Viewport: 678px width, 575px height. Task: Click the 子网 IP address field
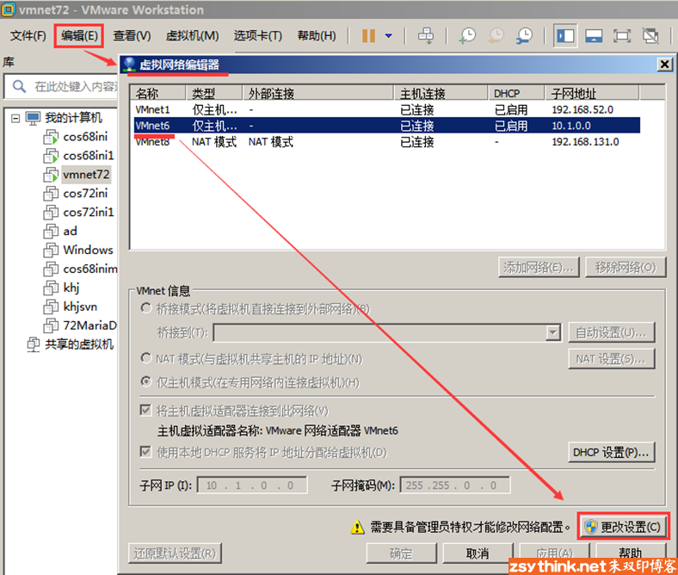[x=252, y=485]
